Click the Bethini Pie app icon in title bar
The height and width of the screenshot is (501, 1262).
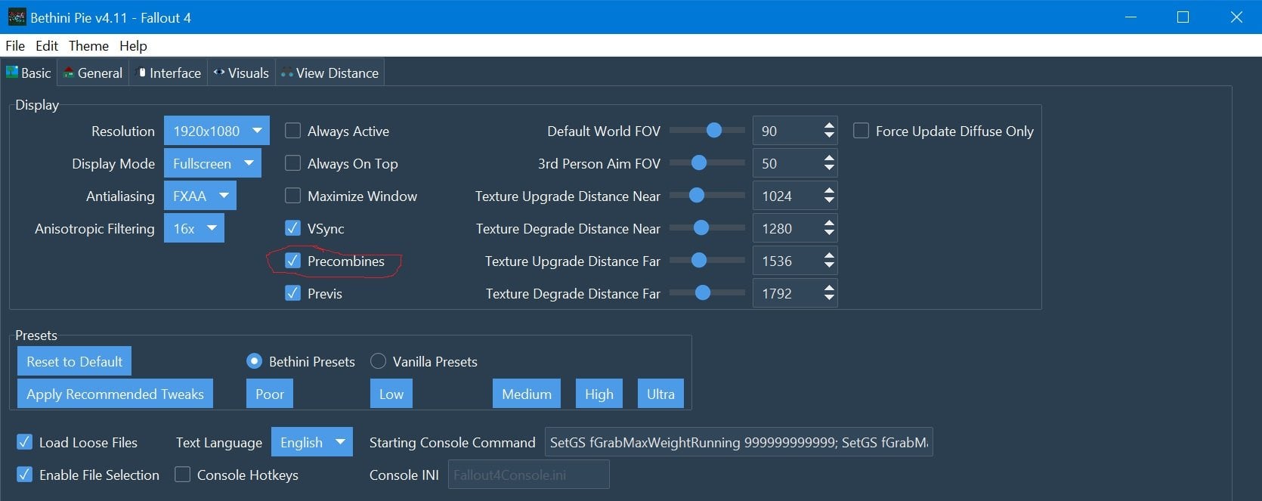coord(17,17)
